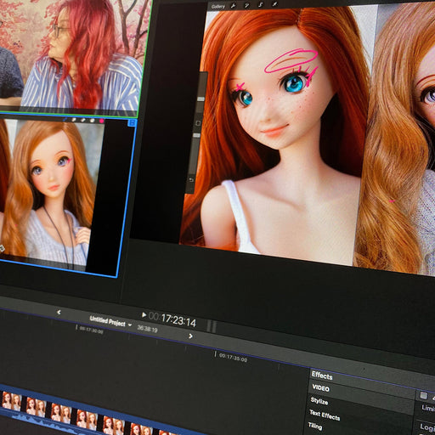Click the pink color dot in small viewer
This screenshot has height=435, width=435.
coord(101,121)
